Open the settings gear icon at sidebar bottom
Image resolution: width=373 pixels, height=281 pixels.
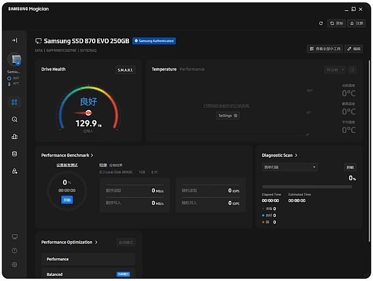[x=14, y=265]
